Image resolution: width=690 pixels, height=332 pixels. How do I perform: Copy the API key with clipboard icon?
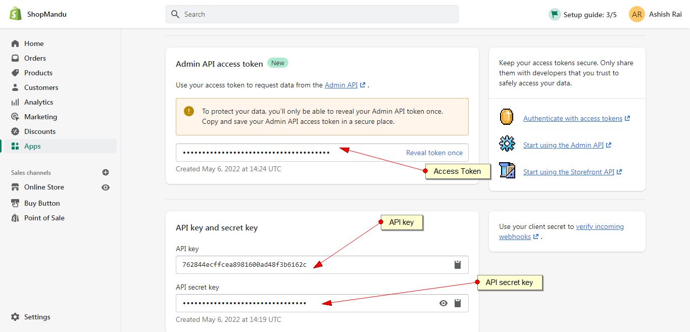[458, 265]
